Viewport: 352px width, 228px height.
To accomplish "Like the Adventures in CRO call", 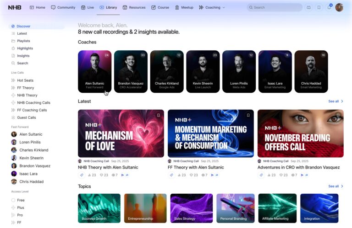I will (x=284, y=175).
